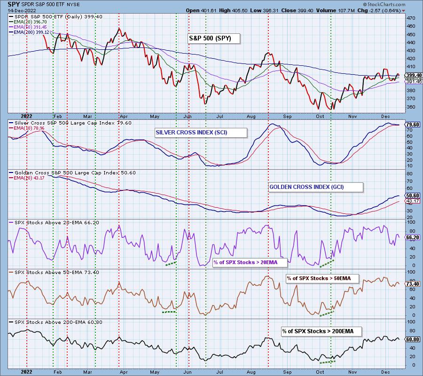The image size is (423, 376).
Task: Click the 470 gridline label on price axis
Action: tap(411, 18)
